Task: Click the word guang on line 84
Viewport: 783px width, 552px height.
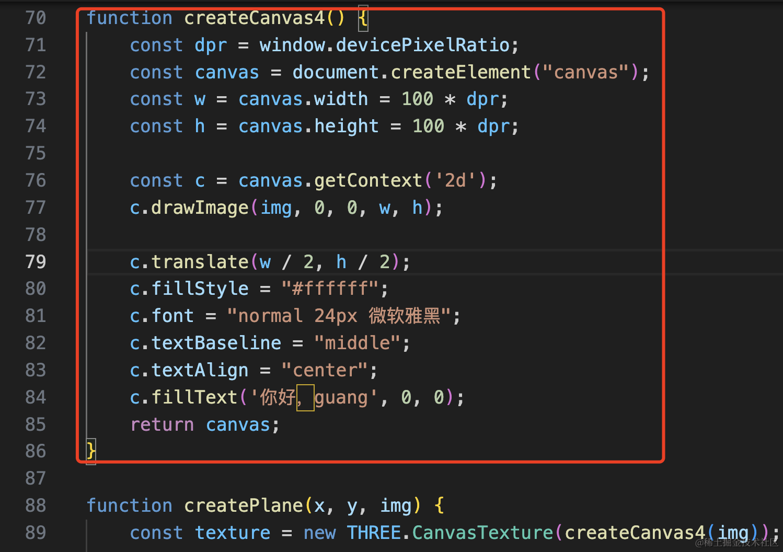Action: [341, 398]
